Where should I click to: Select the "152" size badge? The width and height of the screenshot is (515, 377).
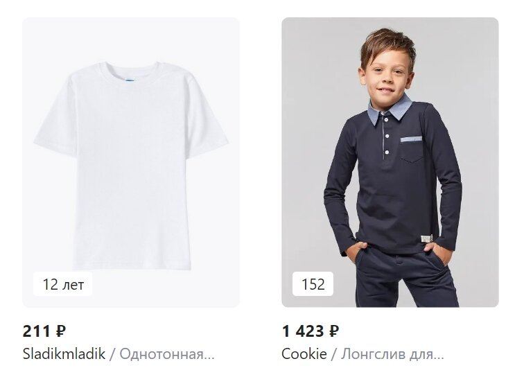pos(313,284)
